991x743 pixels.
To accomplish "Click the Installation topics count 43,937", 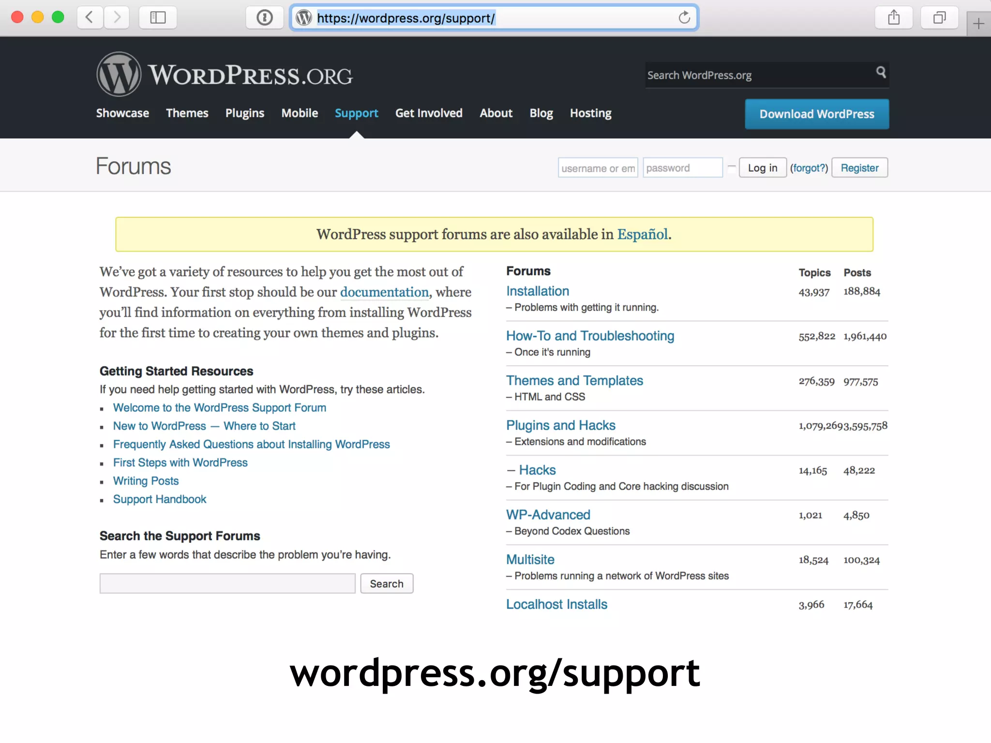I will click(814, 292).
